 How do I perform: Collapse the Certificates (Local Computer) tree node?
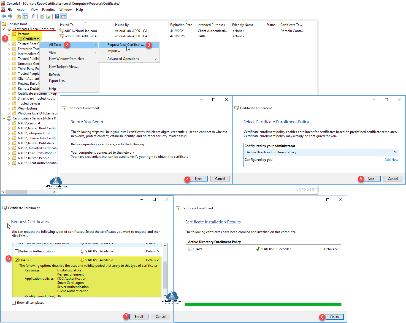pos(4,29)
